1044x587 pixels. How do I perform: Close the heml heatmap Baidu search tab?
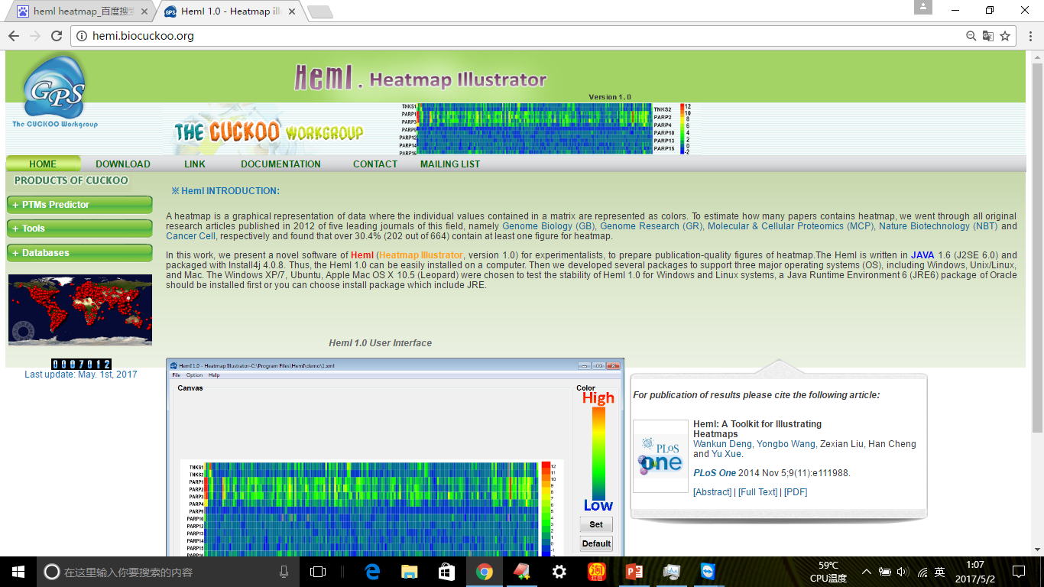pos(145,12)
